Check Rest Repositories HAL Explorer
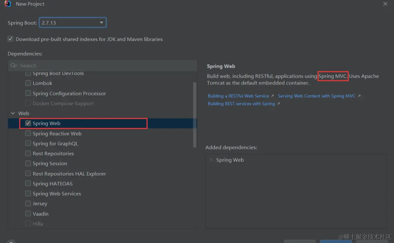This screenshot has width=394, height=243. click(x=28, y=174)
